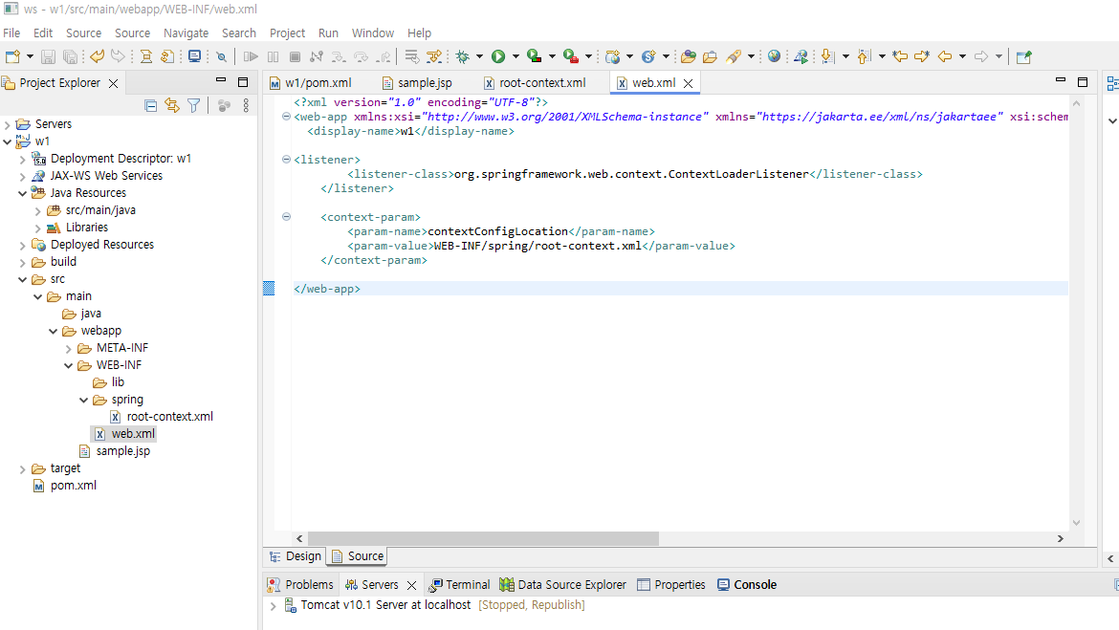This screenshot has width=1119, height=630.
Task: Click the Save All toolbar icon
Action: pyautogui.click(x=70, y=57)
